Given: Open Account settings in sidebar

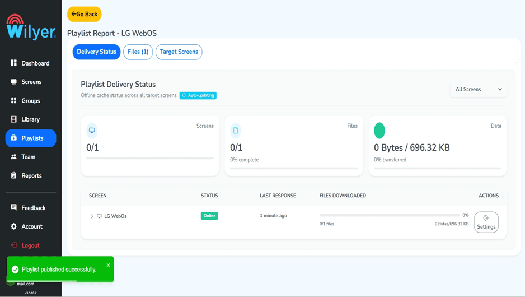Looking at the screenshot, I should 30,226.
